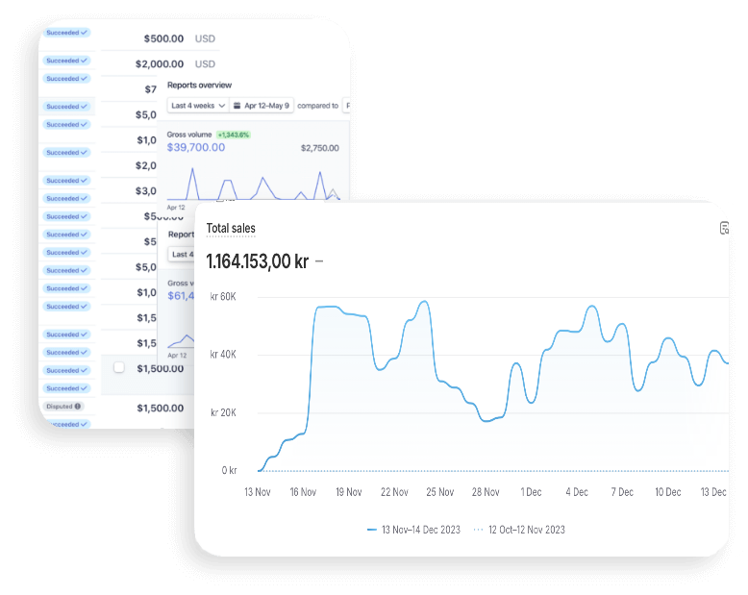Click the info icon on the Disputed badge
Screen dimensions: 748x595
click(78, 407)
